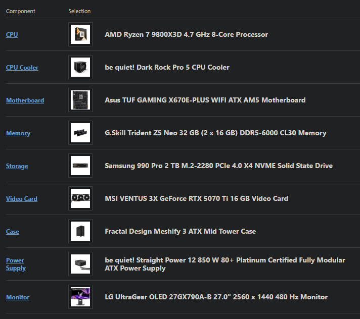360x319 pixels.
Task: Select 'be quiet! Dark Rock Pro 5 CPU Cooler'
Action: tap(167, 67)
